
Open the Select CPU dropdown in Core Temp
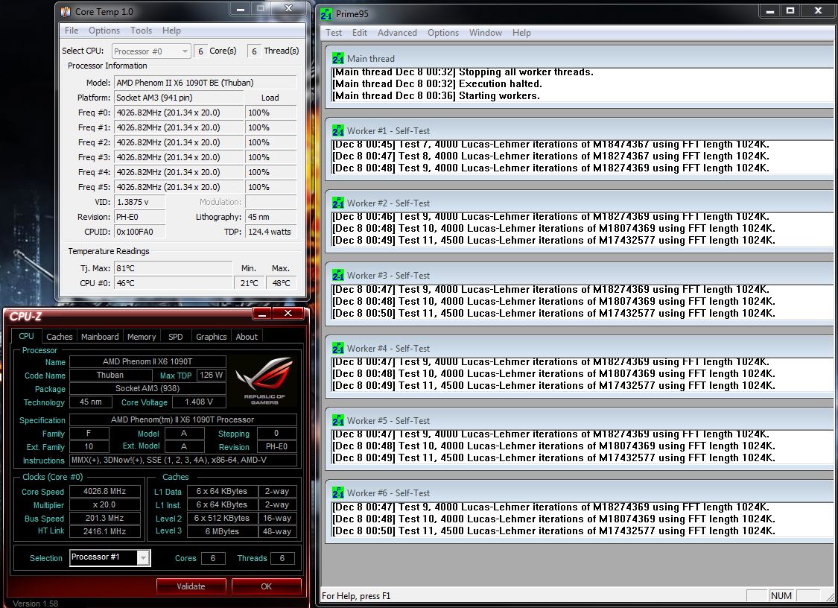click(151, 51)
